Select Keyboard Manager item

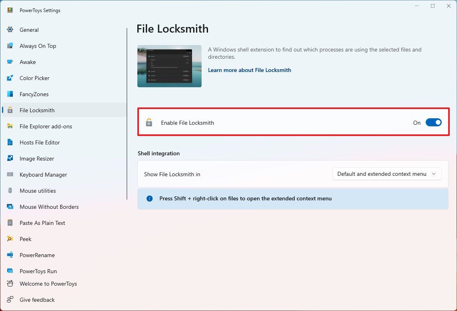[64, 174]
